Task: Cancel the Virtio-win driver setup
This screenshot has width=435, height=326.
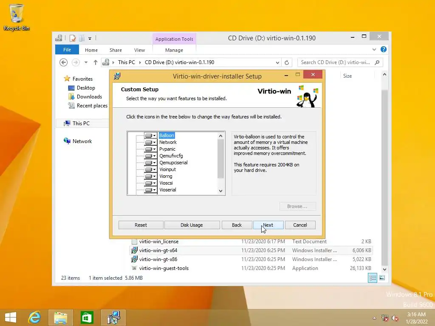Action: (x=300, y=225)
